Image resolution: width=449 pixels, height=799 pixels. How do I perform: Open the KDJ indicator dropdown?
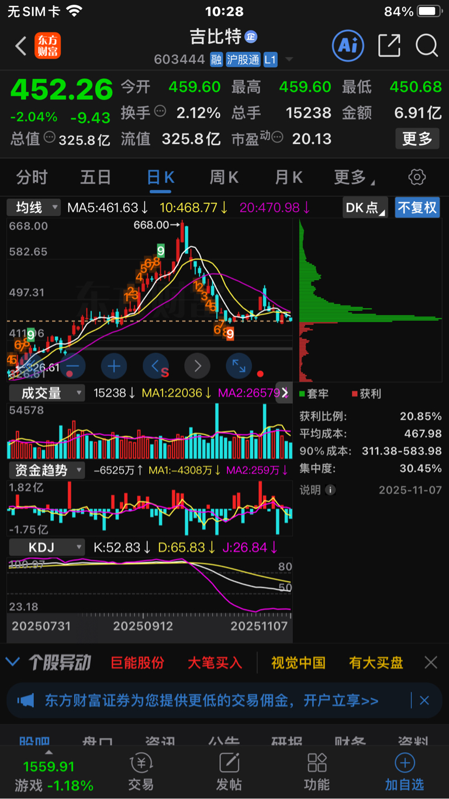pos(46,547)
